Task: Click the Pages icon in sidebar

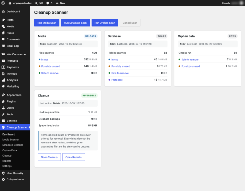Action: click(x=3, y=33)
